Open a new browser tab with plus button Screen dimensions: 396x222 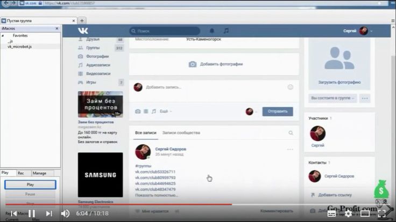[82, 20]
